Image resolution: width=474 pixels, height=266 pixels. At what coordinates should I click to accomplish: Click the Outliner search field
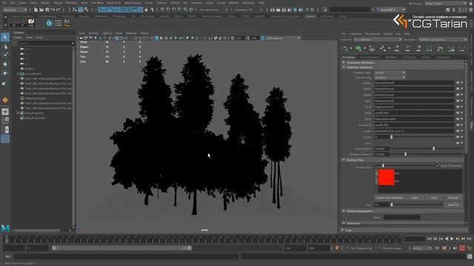coord(45,44)
